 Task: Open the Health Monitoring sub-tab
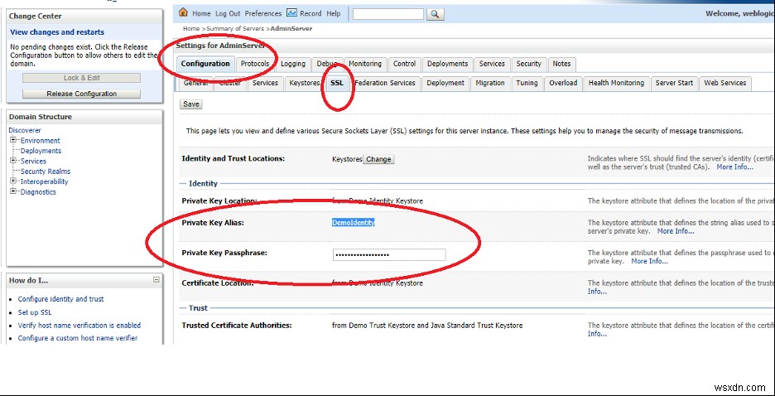click(616, 83)
